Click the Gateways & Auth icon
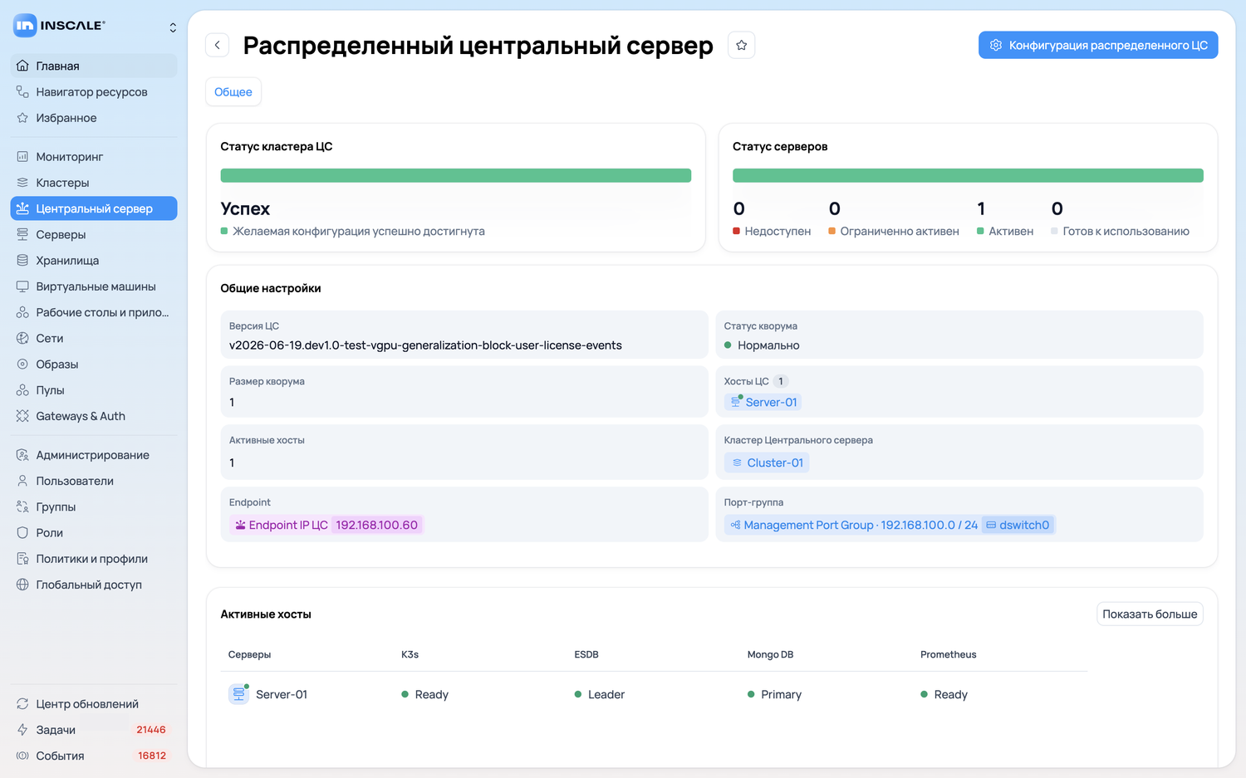Image resolution: width=1246 pixels, height=778 pixels. [x=22, y=416]
